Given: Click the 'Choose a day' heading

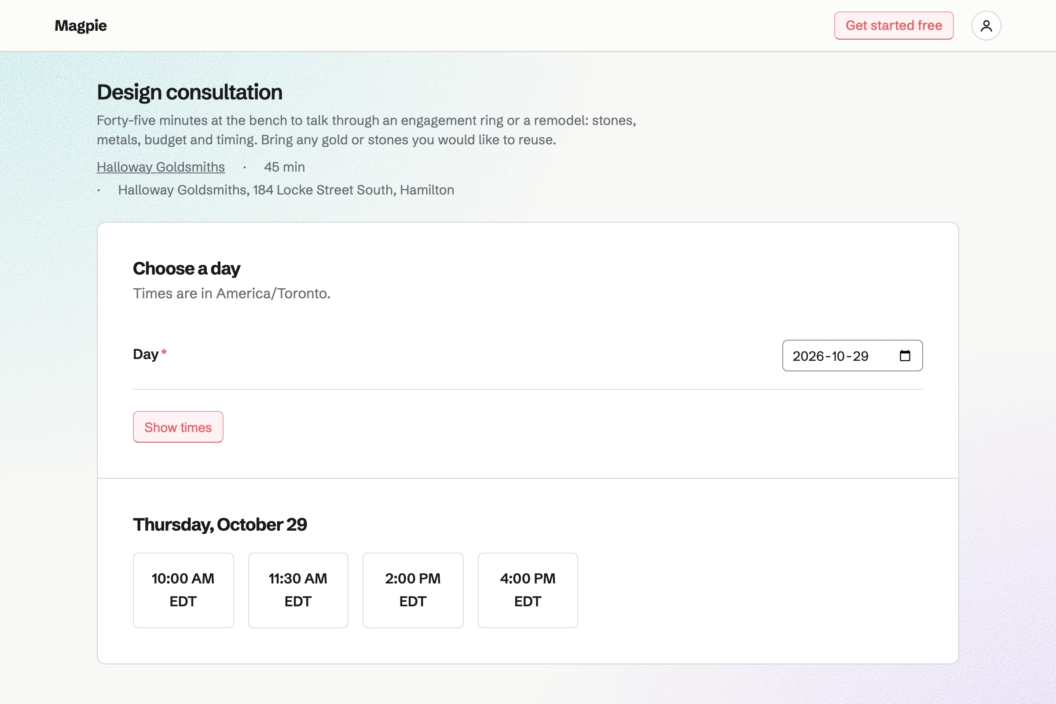Looking at the screenshot, I should click(x=187, y=268).
